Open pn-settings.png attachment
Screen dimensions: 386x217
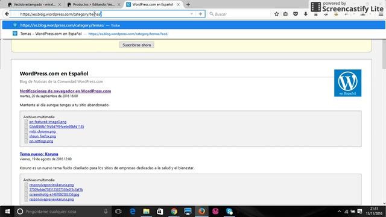point(41,141)
